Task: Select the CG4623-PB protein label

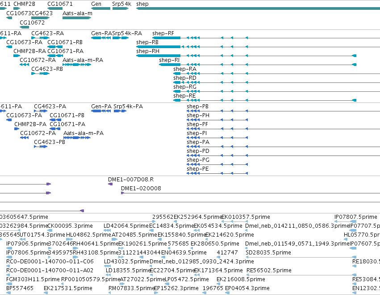Action: (x=50, y=142)
